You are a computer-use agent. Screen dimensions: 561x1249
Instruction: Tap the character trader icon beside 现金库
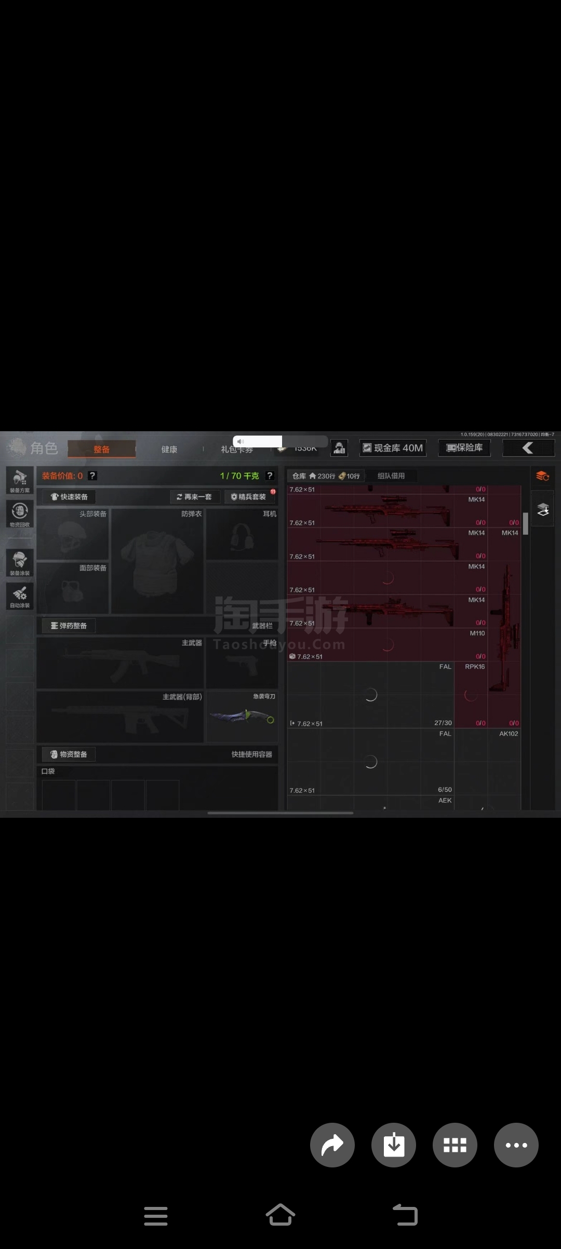pyautogui.click(x=339, y=448)
